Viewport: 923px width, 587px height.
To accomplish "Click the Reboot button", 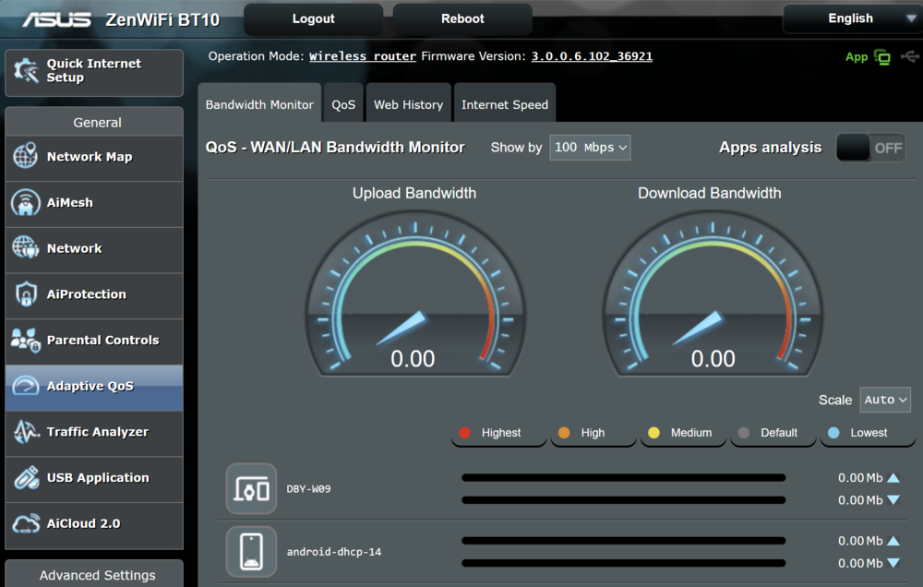I will coord(462,18).
